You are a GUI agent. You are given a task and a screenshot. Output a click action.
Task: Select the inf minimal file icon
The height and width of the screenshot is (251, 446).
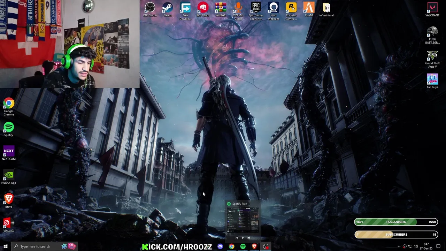(326, 10)
